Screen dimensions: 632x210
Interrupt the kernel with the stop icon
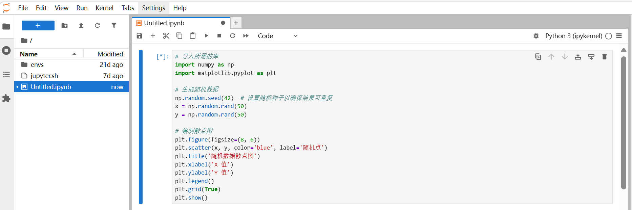219,36
